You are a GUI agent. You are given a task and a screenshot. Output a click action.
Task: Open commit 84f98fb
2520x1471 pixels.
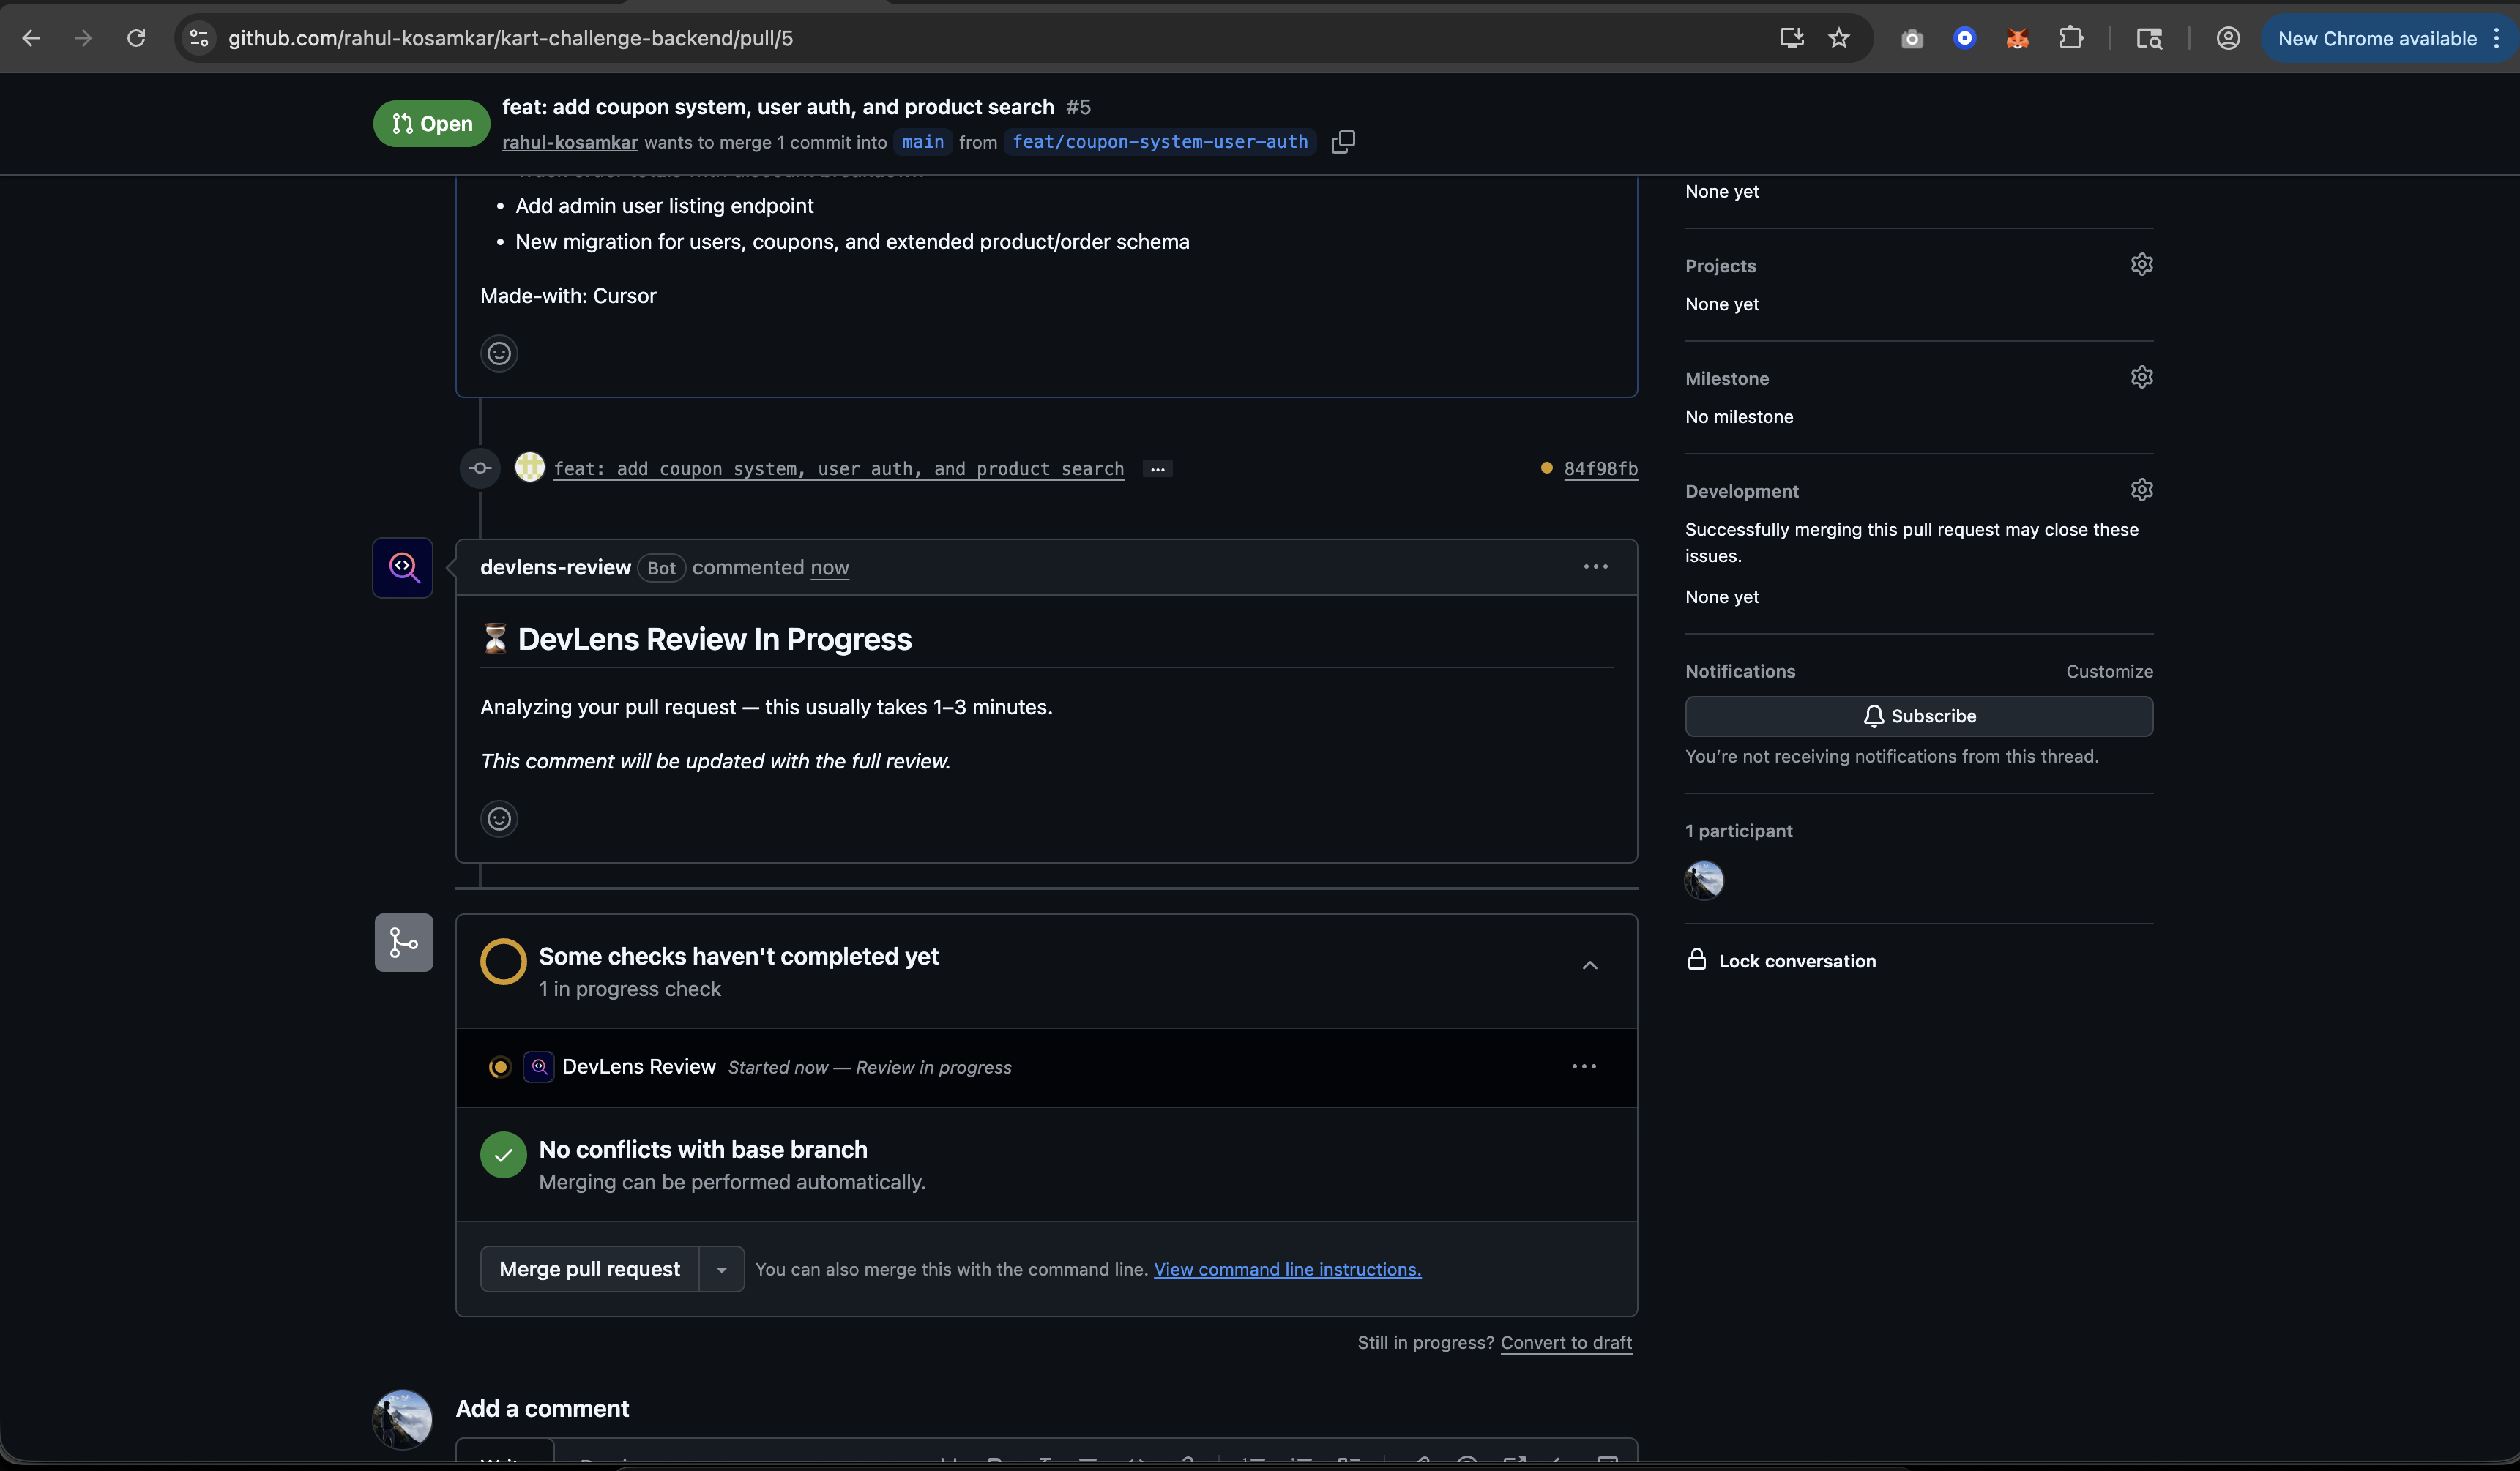pyautogui.click(x=1601, y=468)
